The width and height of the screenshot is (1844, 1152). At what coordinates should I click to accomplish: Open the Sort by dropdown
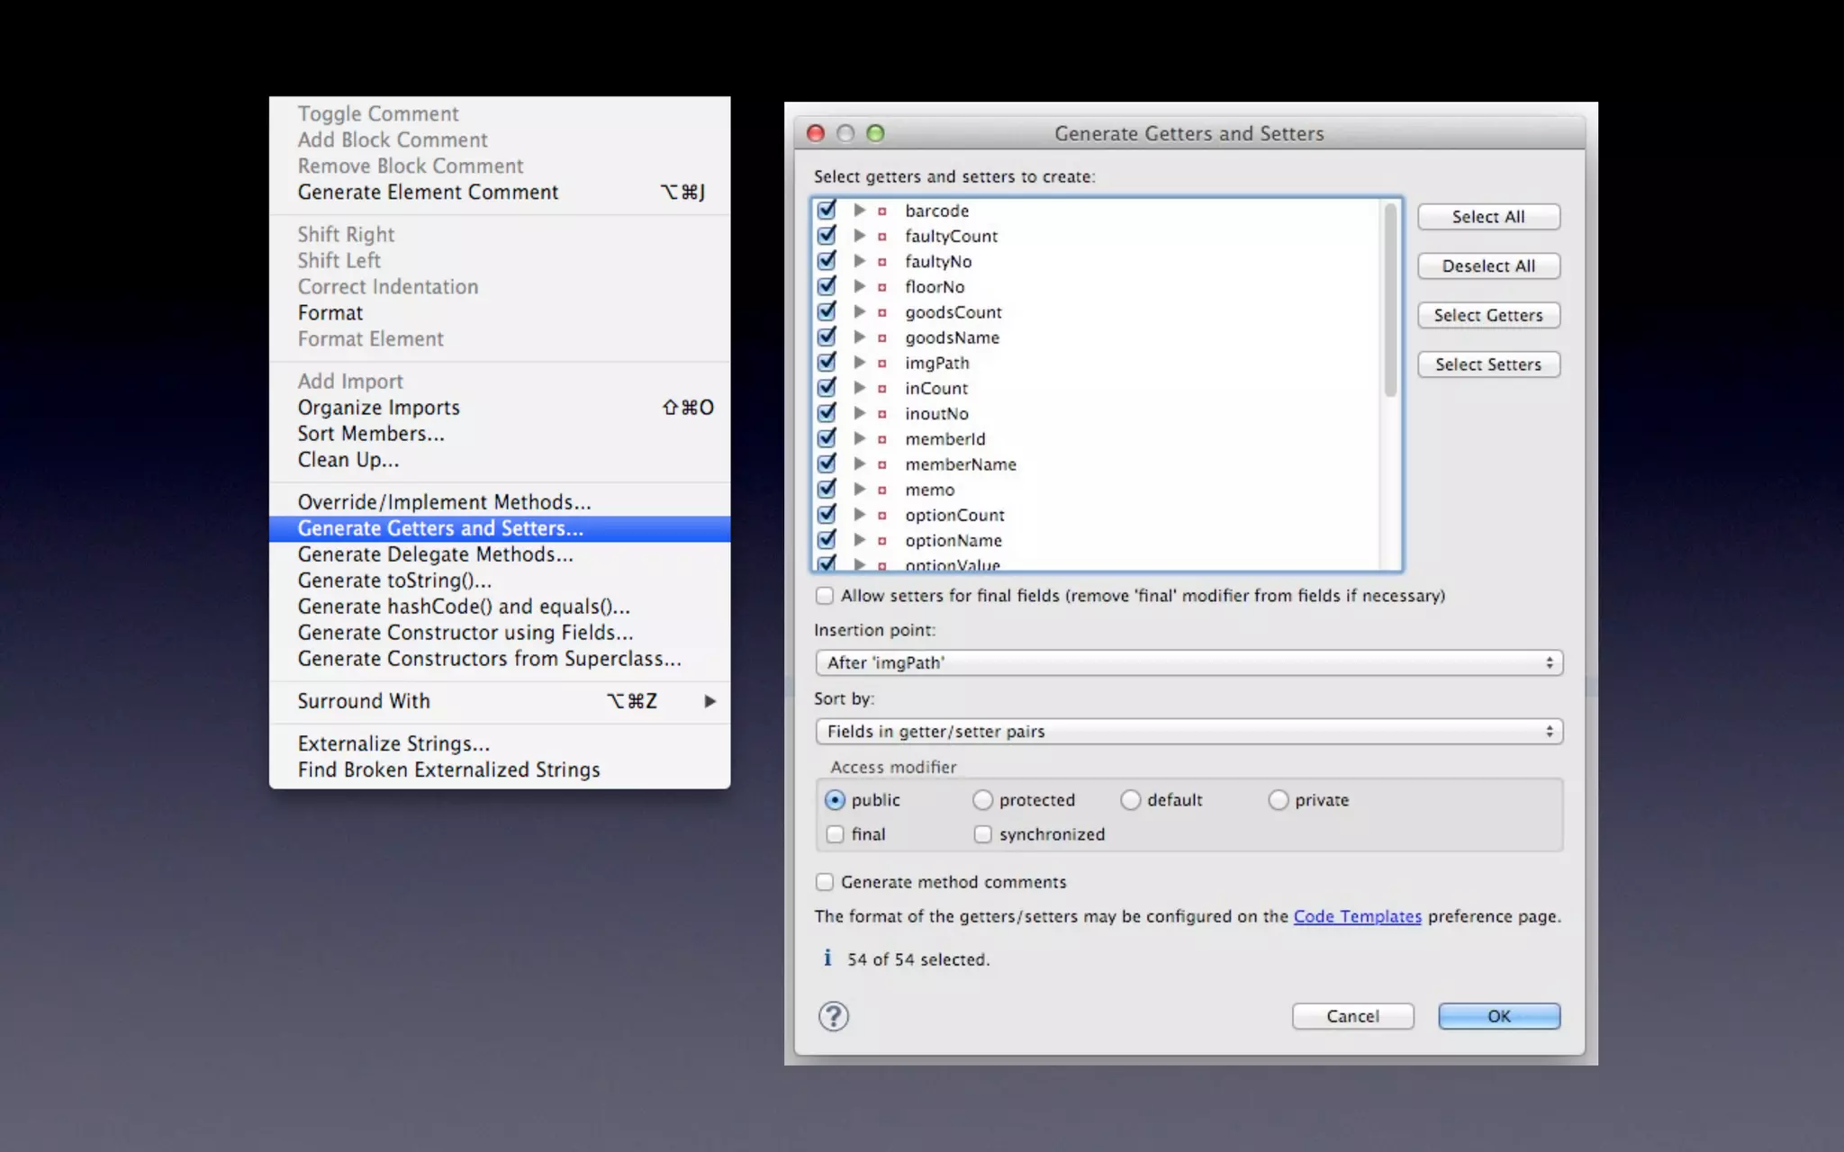[x=1189, y=732]
